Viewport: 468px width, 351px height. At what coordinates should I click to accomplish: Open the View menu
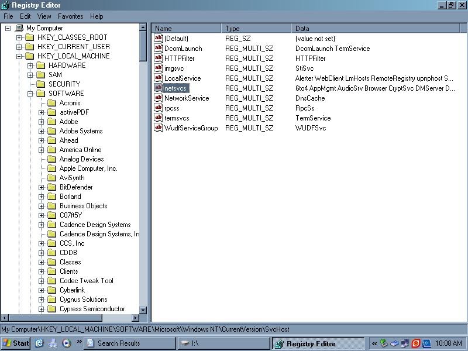pyautogui.click(x=44, y=16)
